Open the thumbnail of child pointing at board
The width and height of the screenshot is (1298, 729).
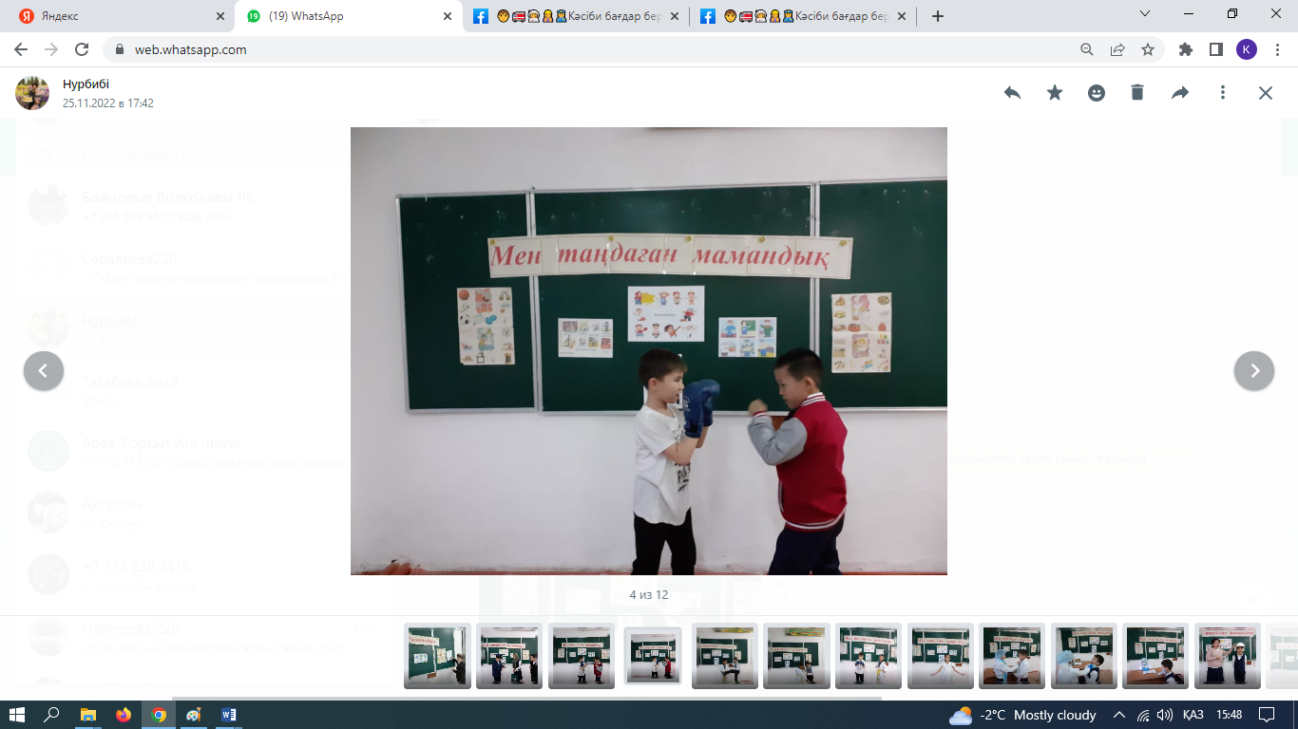[437, 656]
